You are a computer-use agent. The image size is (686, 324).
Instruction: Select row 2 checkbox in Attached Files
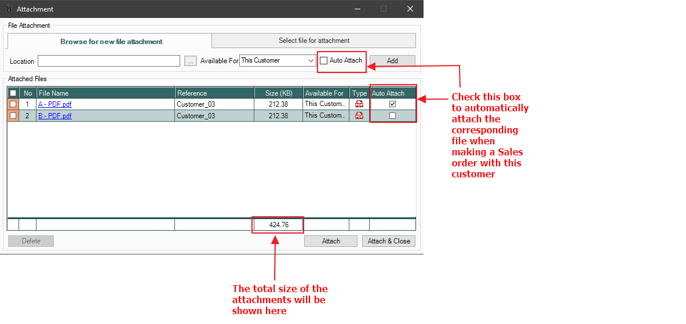click(13, 116)
